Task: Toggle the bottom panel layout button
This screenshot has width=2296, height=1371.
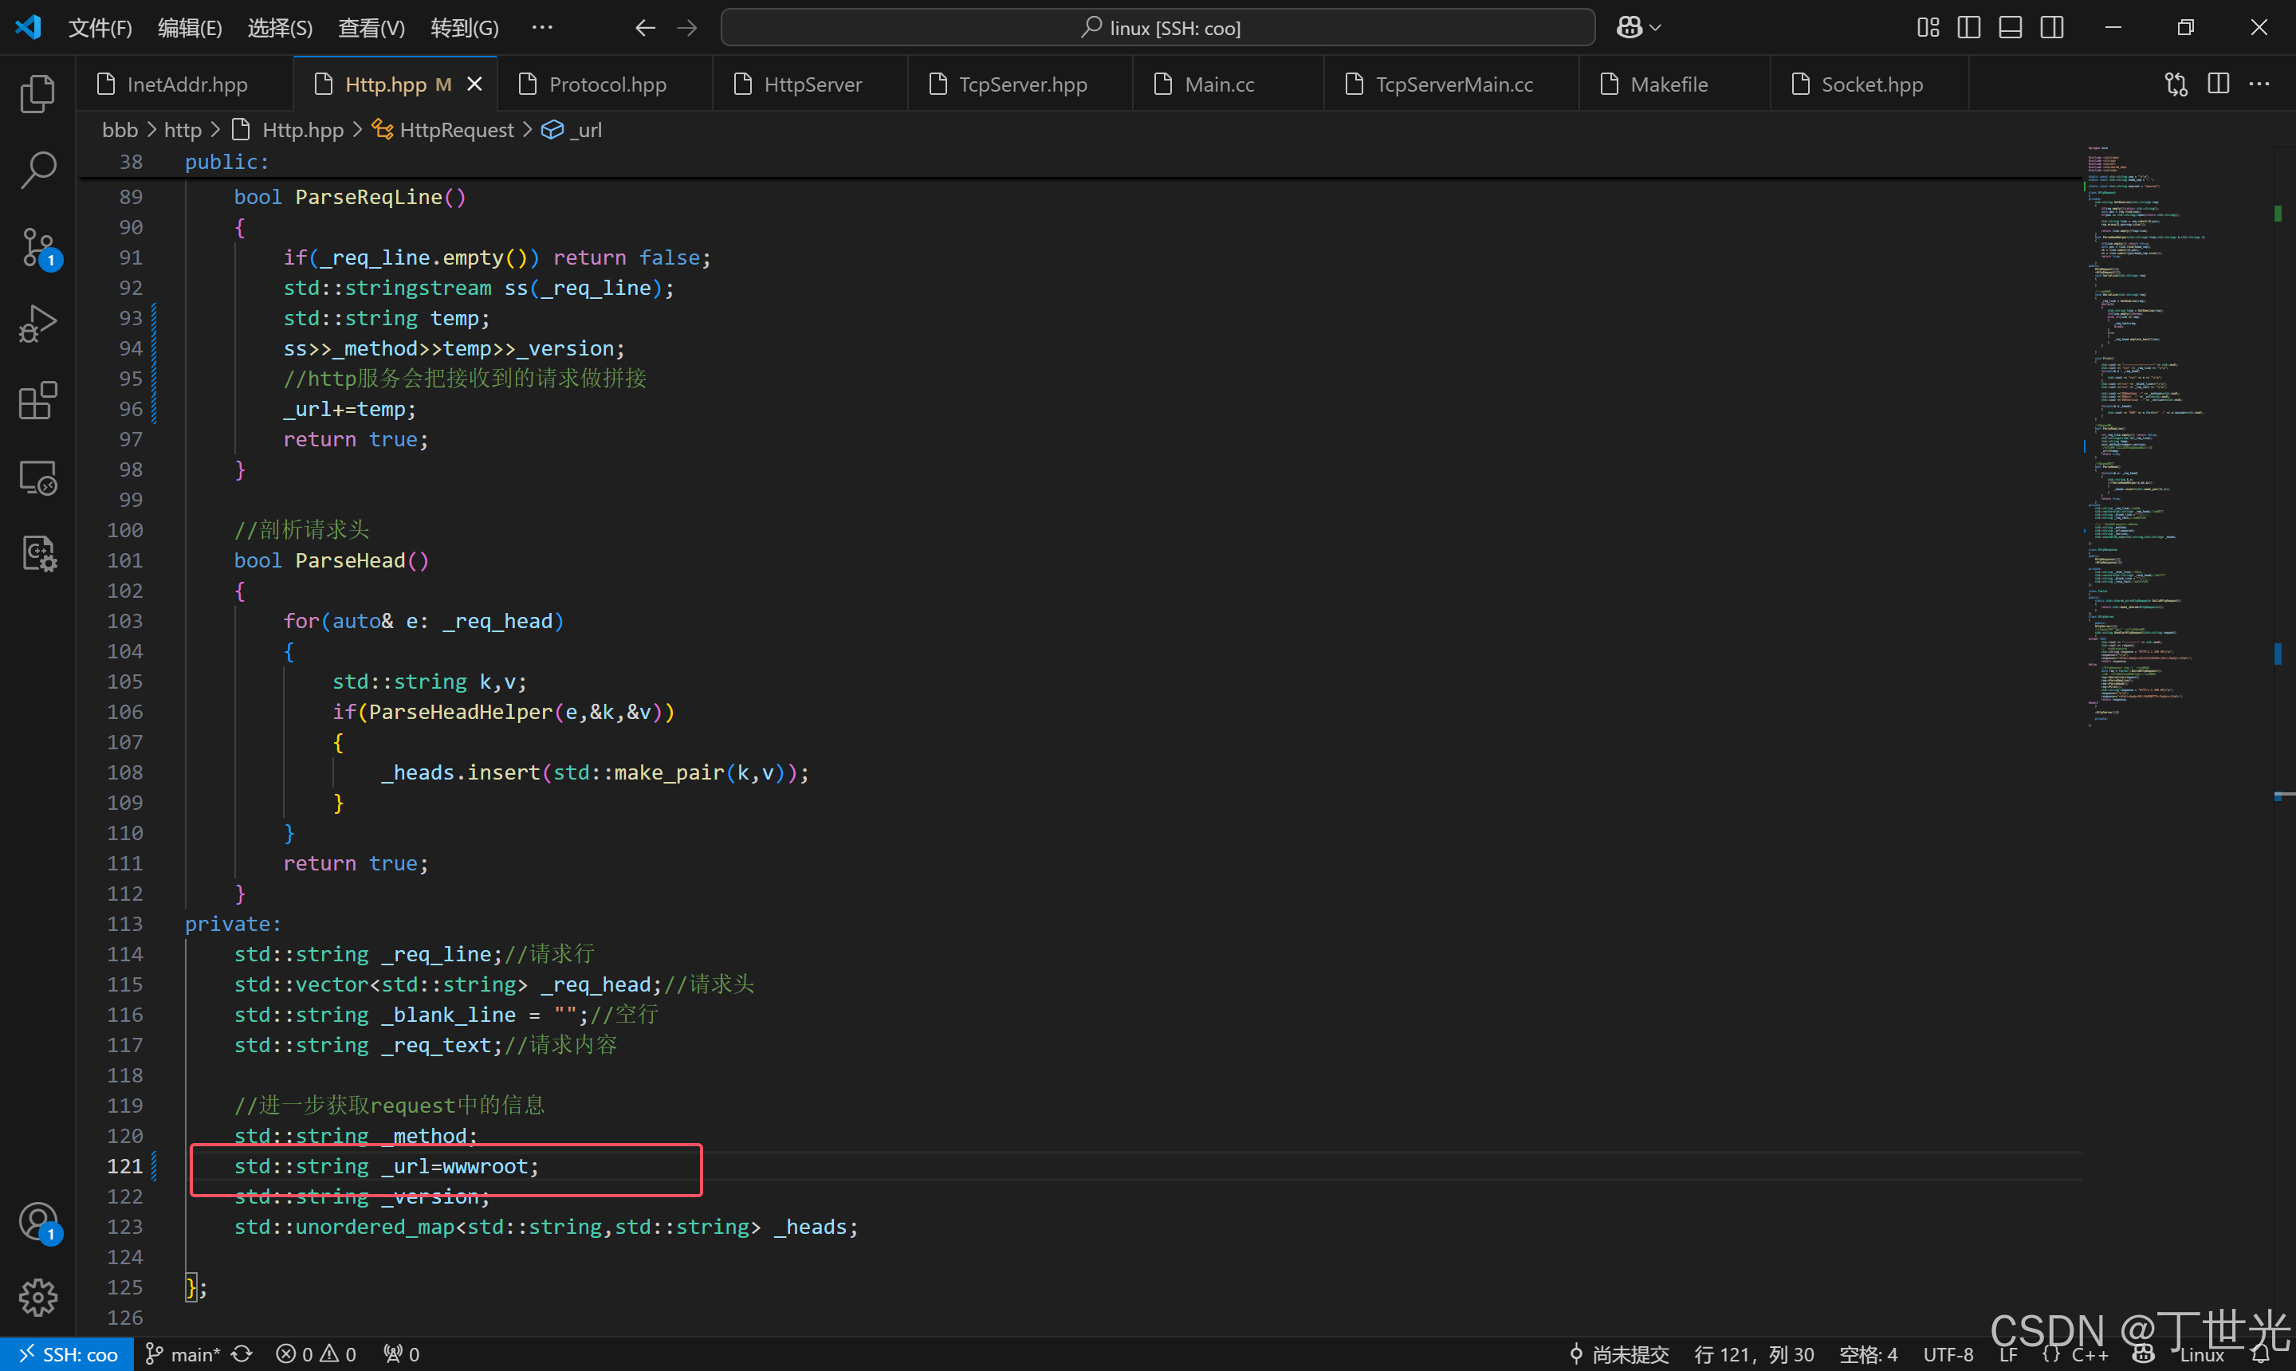Action: [x=2010, y=28]
